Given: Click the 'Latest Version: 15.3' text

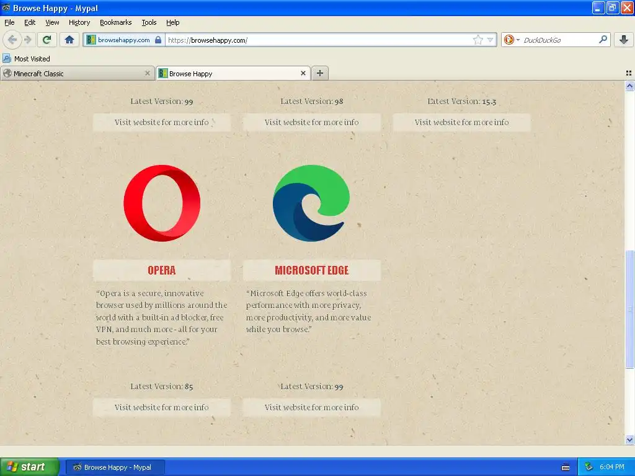Looking at the screenshot, I should (x=461, y=102).
